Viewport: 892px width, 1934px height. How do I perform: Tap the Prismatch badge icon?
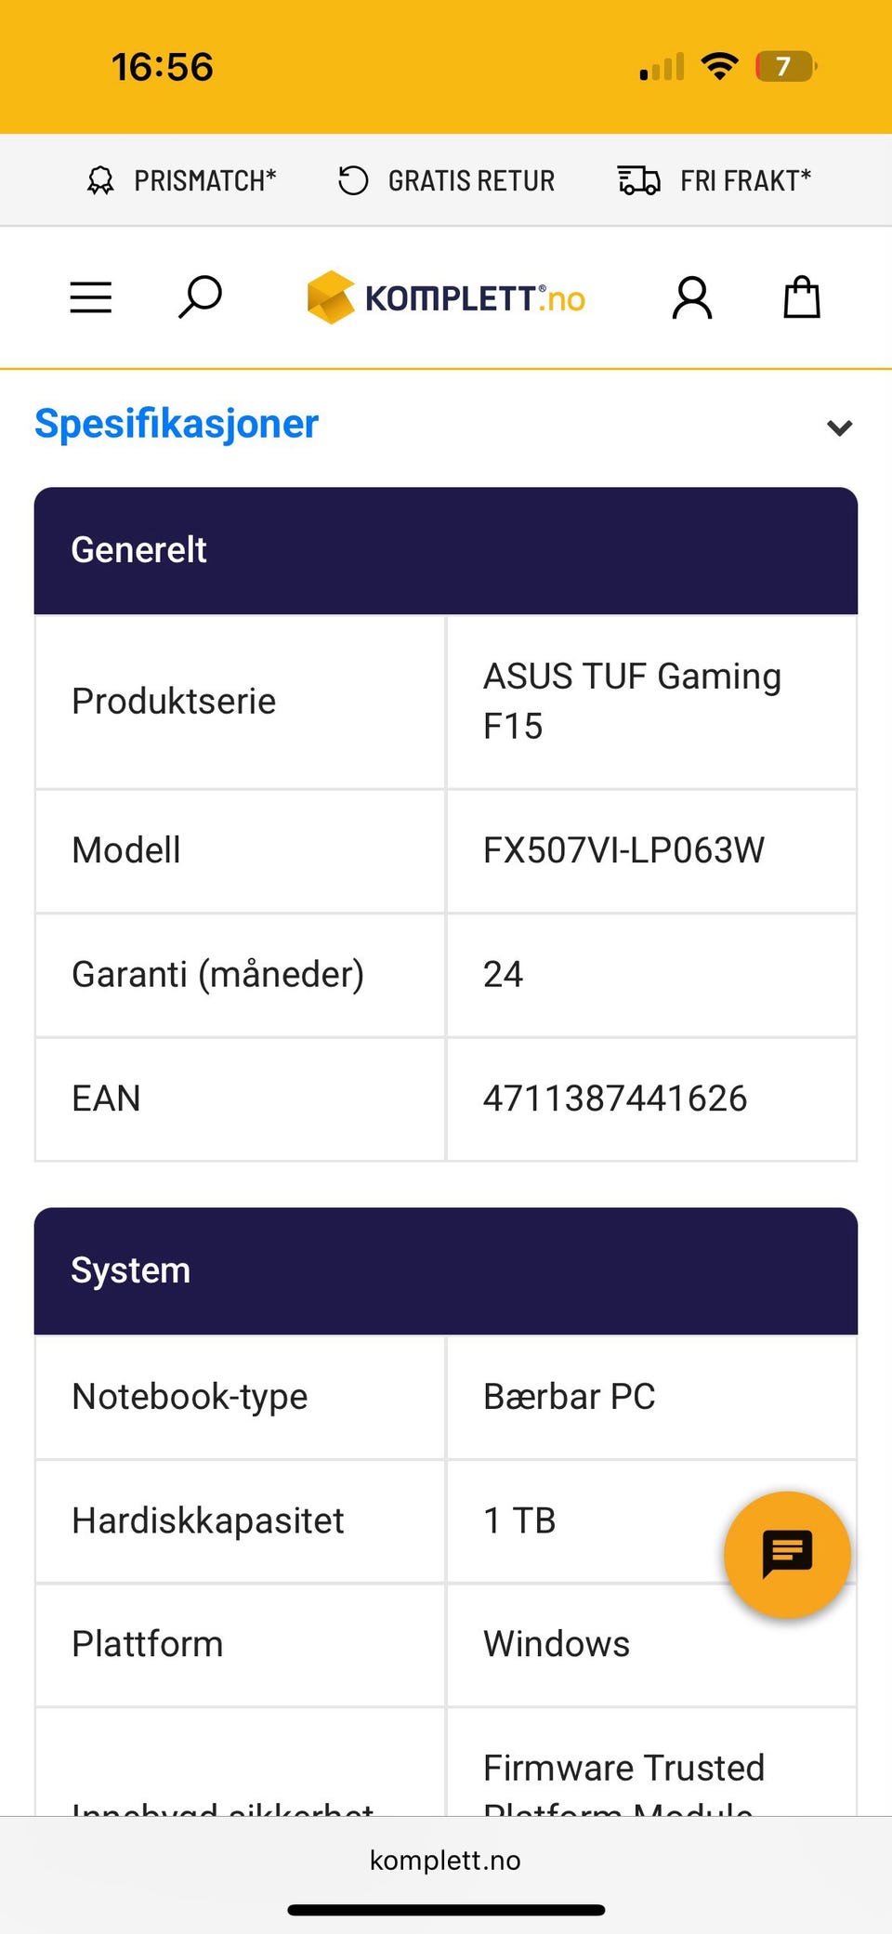tap(100, 180)
